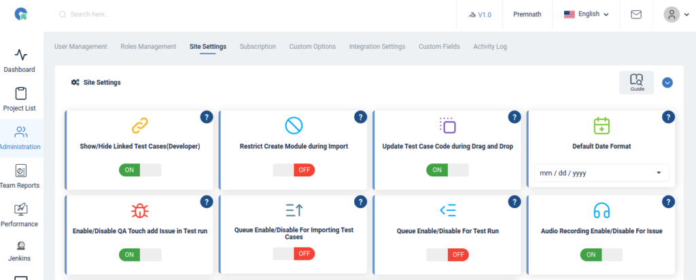The height and width of the screenshot is (280, 696).
Task: Click the Guide button
Action: click(x=636, y=82)
